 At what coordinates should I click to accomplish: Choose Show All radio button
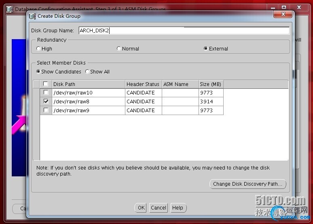click(x=87, y=71)
